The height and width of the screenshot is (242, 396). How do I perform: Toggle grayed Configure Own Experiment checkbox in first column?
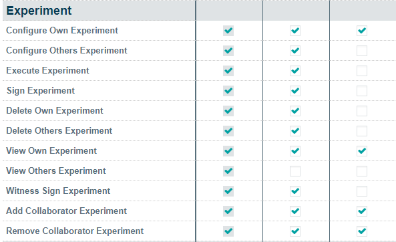click(x=228, y=31)
